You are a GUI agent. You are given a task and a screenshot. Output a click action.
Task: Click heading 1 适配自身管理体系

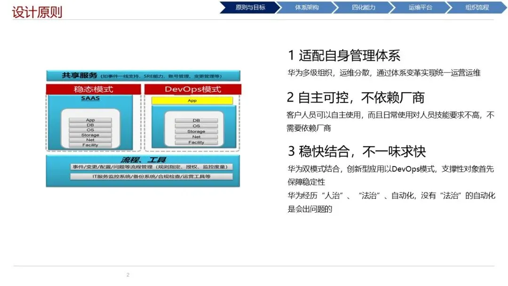click(x=344, y=56)
